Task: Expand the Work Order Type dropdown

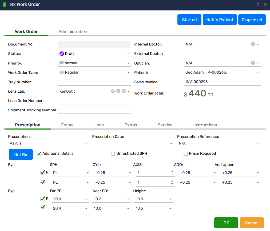Action: click(x=128, y=73)
